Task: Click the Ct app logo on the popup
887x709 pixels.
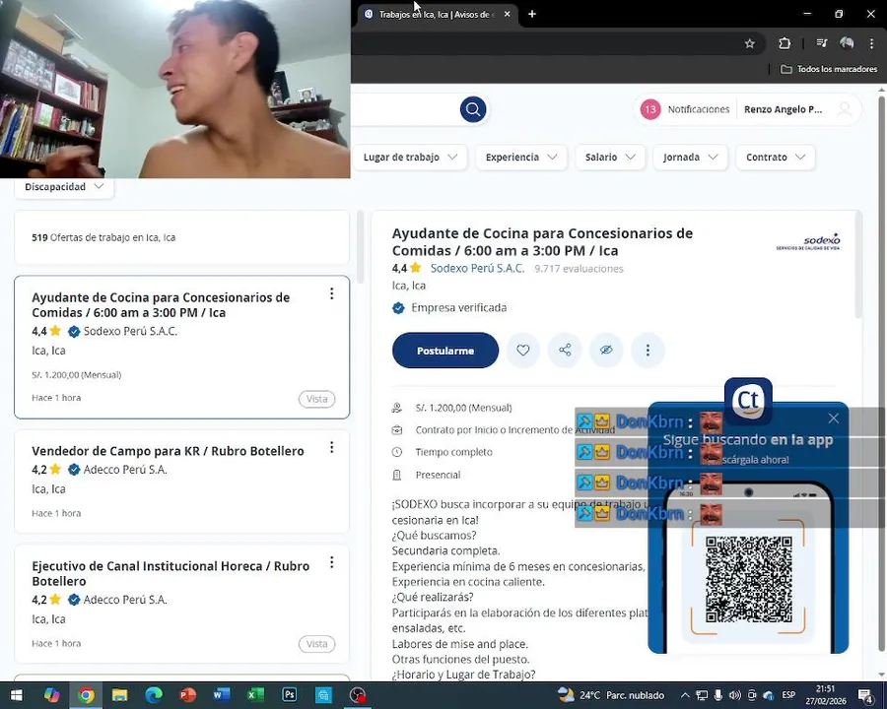Action: [748, 401]
